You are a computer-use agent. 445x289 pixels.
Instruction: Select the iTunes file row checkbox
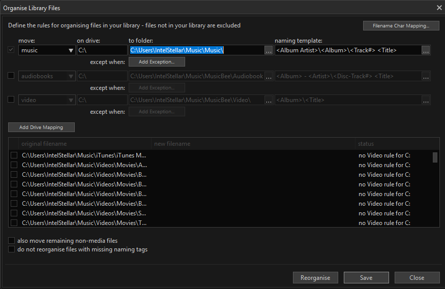click(x=14, y=155)
